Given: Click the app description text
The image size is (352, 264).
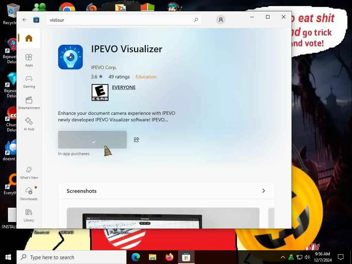Looking at the screenshot, I should [x=117, y=116].
